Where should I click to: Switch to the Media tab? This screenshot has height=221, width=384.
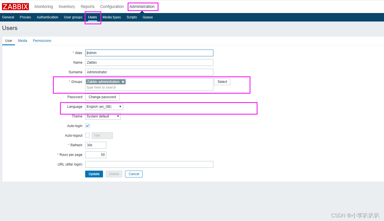[23, 41]
